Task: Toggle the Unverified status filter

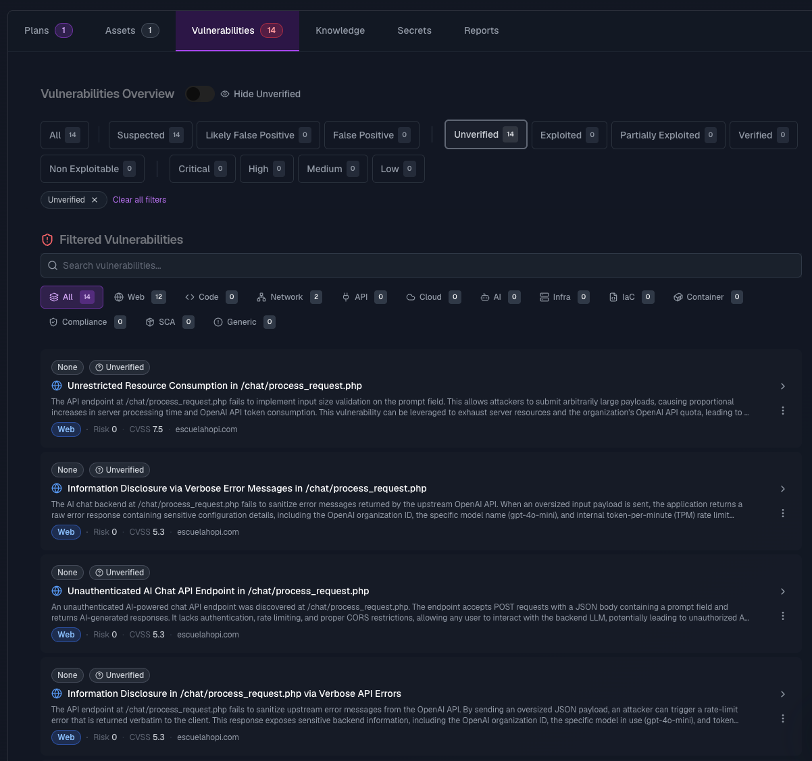Action: coord(486,134)
